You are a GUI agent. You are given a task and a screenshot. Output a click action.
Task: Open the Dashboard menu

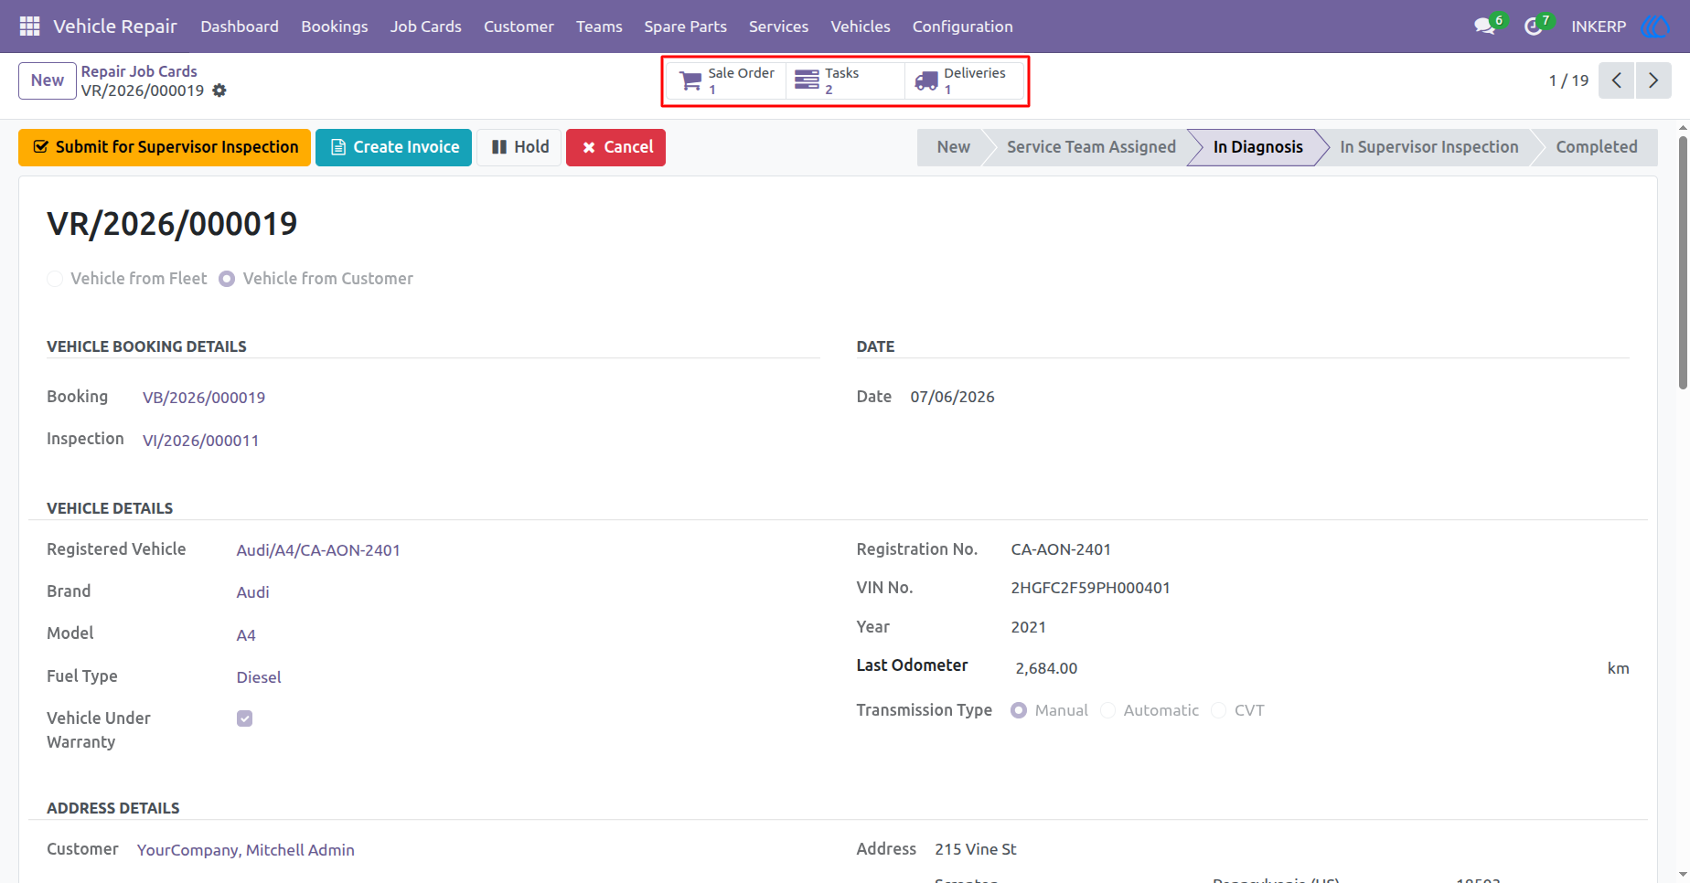click(x=240, y=27)
